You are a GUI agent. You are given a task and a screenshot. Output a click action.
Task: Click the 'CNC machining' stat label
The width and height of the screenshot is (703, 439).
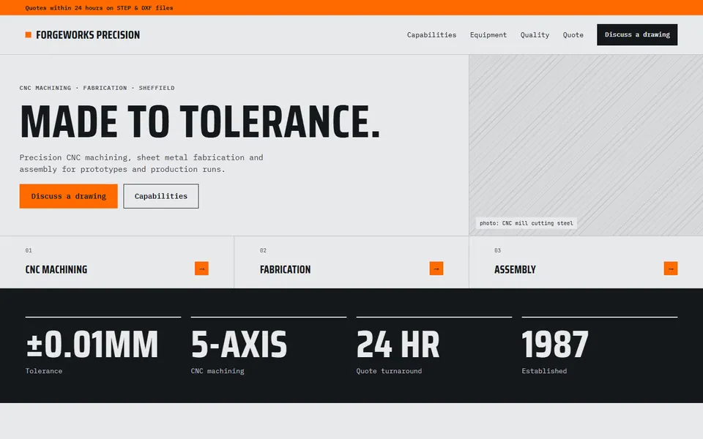(x=217, y=371)
